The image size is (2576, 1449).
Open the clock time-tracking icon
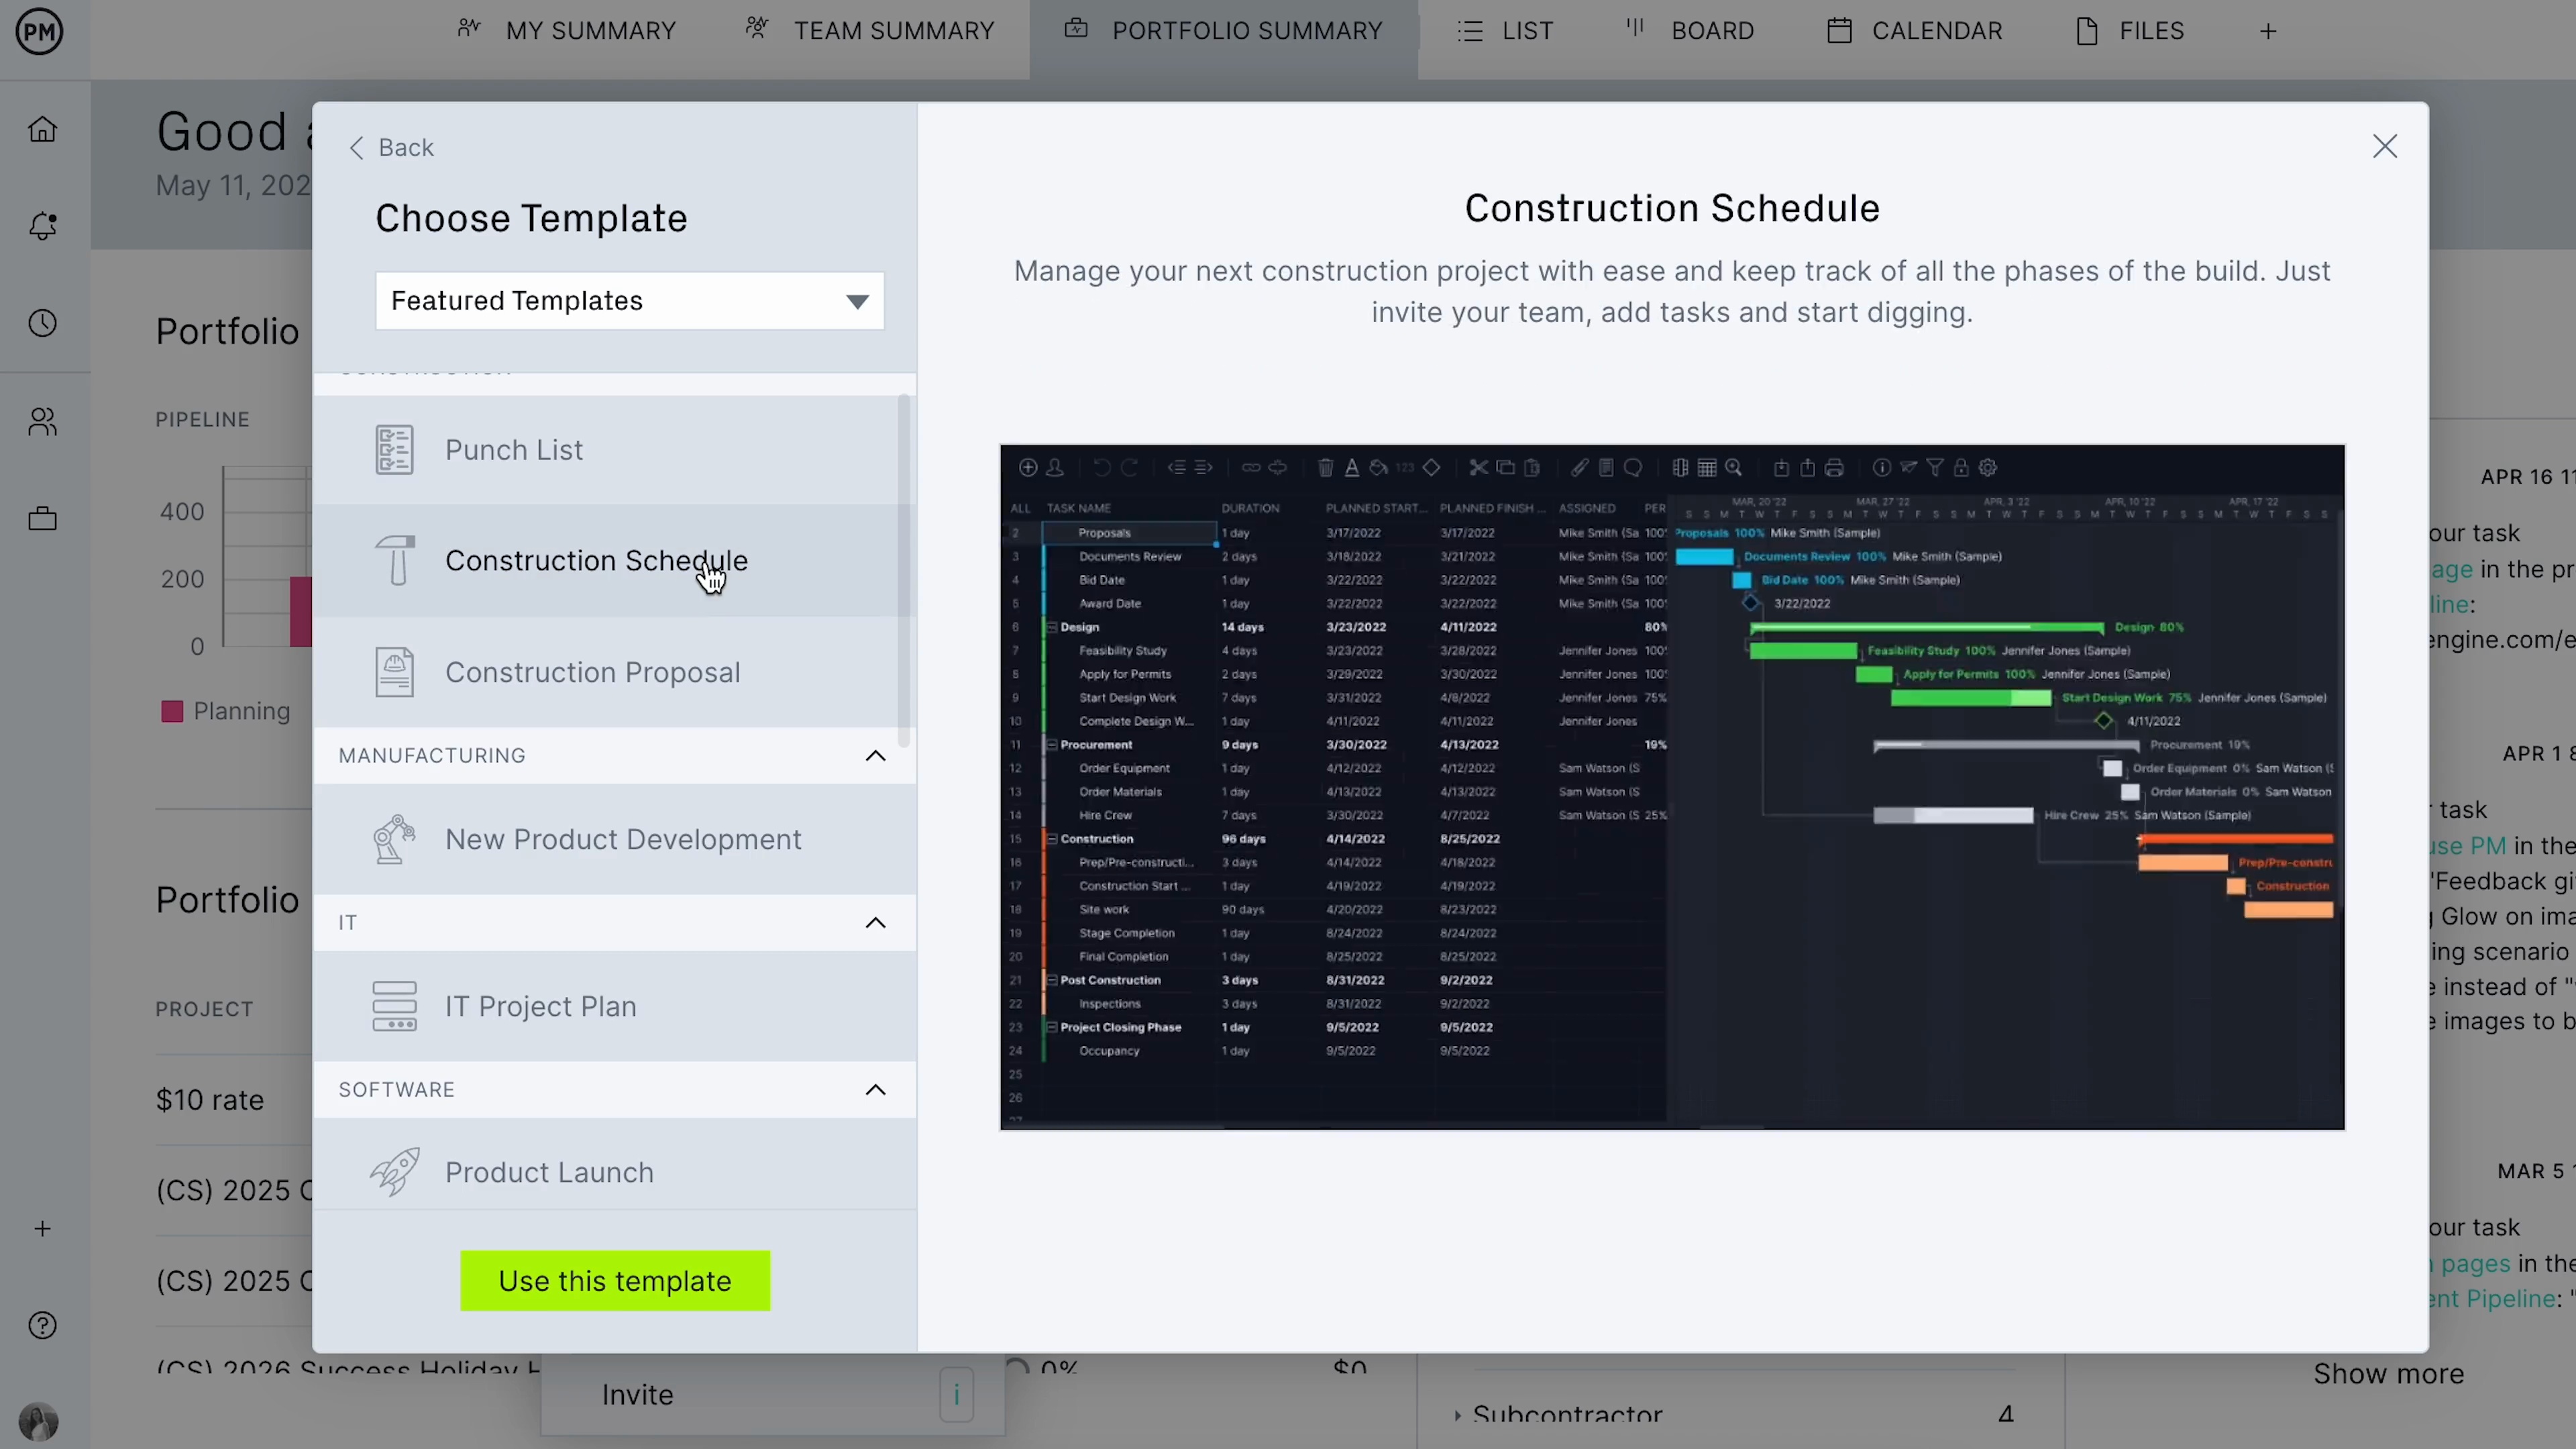point(42,323)
